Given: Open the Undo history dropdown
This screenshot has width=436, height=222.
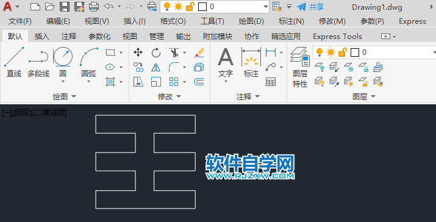Looking at the screenshot, I should pos(119,6).
